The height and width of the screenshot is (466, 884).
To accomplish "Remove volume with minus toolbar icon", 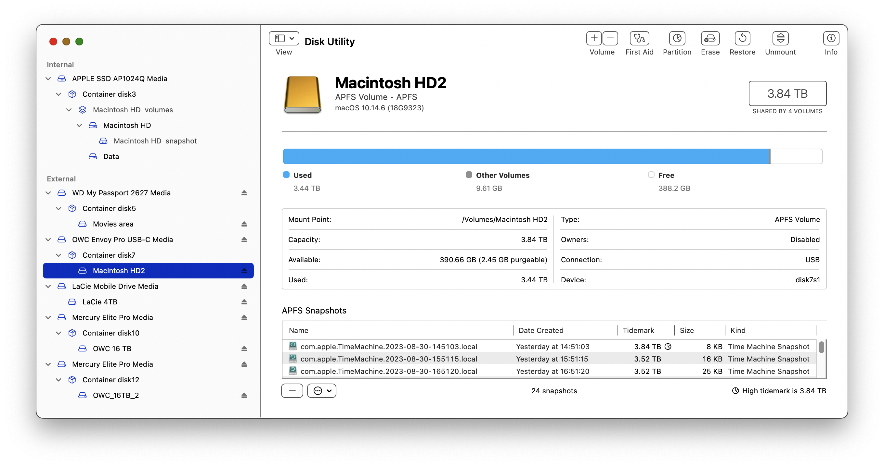I will click(x=610, y=38).
